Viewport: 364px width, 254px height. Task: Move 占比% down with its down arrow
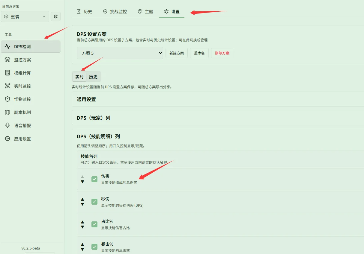pos(82,227)
